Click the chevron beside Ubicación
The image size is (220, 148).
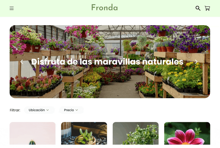pyautogui.click(x=48, y=110)
